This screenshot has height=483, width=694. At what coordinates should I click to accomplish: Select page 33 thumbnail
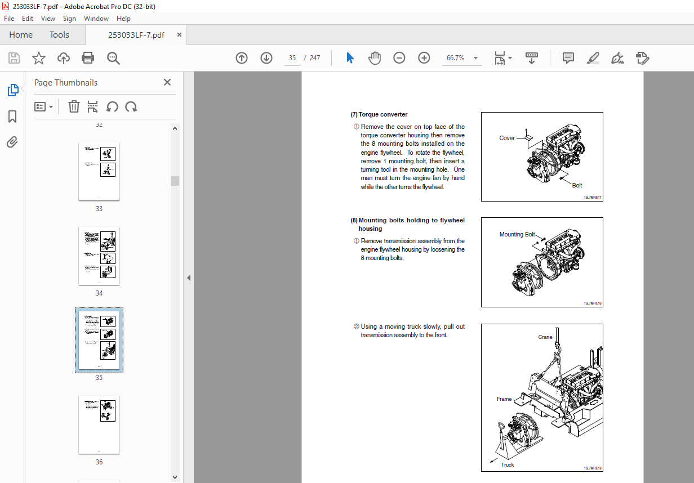99,171
